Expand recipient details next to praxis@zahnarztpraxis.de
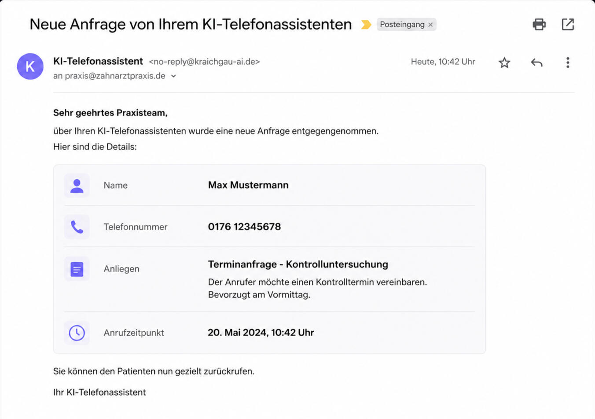This screenshot has height=419, width=595. tap(174, 76)
